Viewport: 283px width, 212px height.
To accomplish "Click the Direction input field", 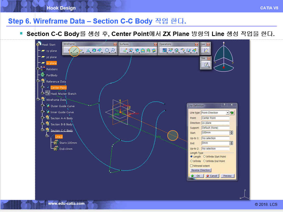I will pos(215,123).
